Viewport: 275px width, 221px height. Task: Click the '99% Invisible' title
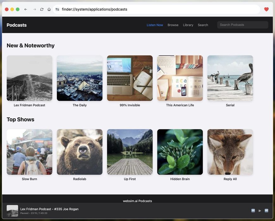(x=130, y=105)
